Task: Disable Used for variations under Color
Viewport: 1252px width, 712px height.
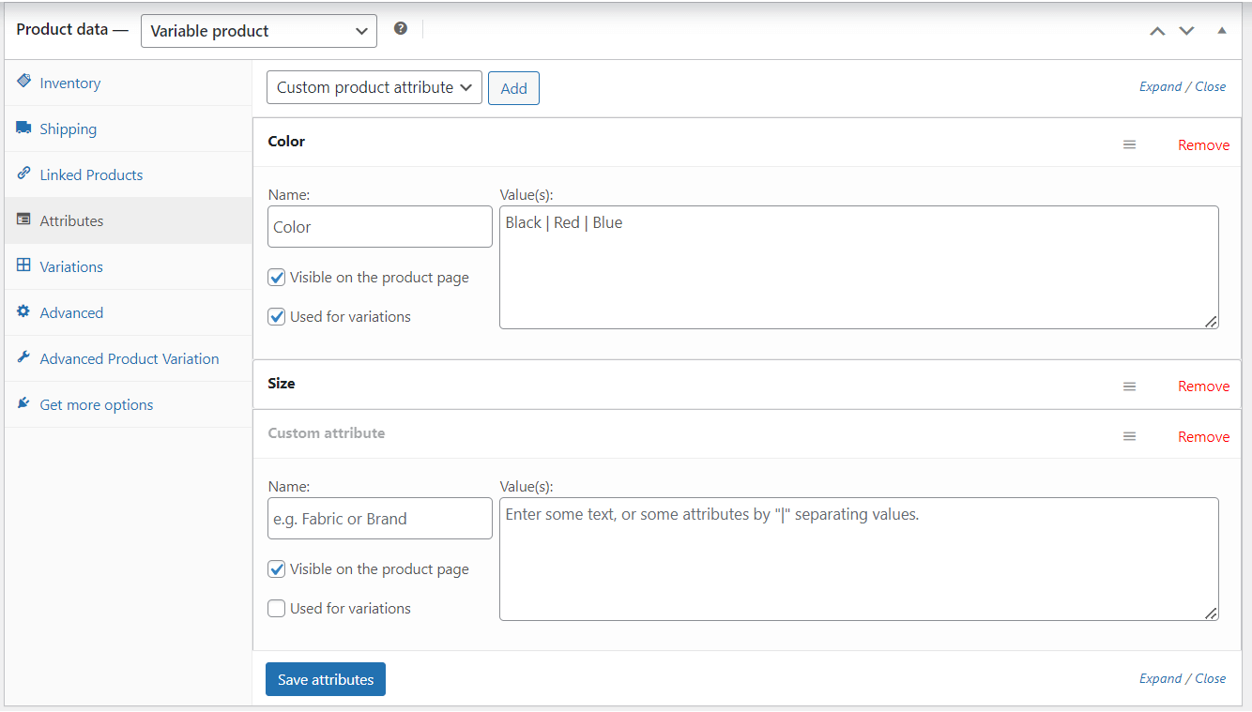Action: click(x=276, y=316)
